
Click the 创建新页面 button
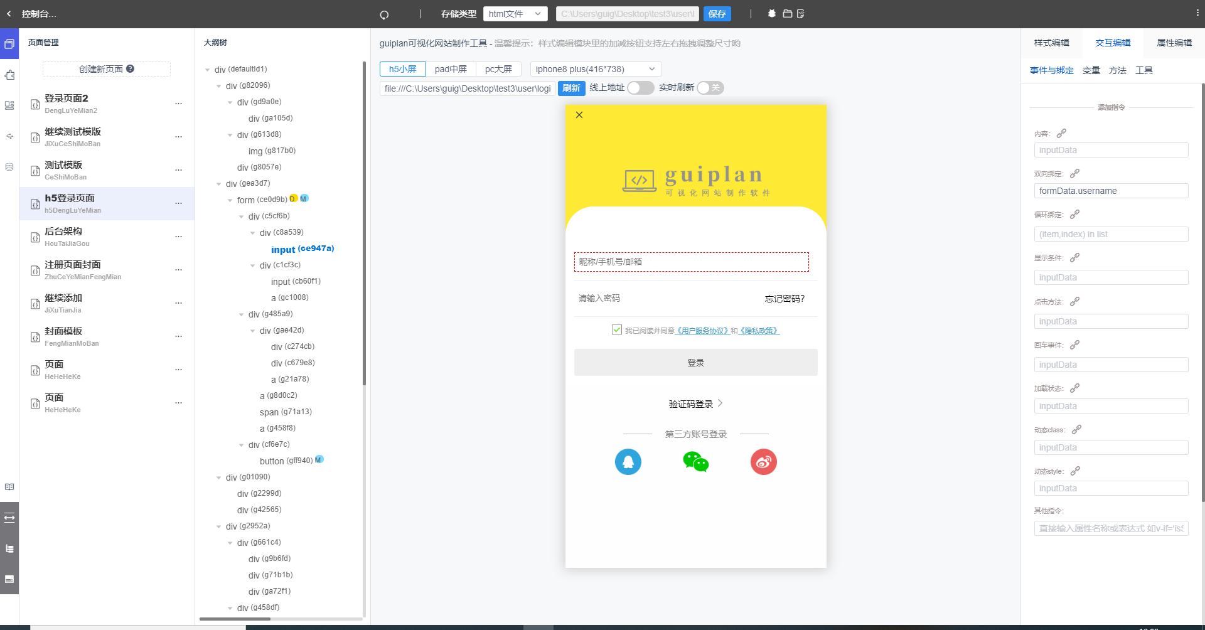coord(106,69)
